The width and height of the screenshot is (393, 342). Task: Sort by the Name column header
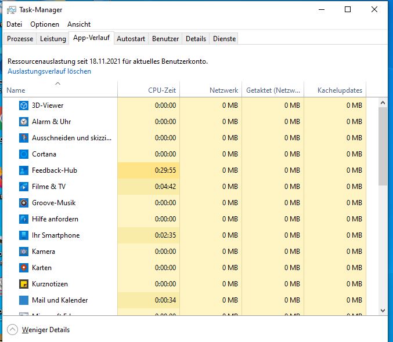pos(60,89)
